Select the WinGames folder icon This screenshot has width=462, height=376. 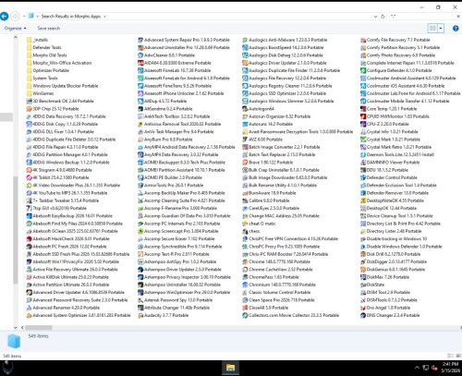click(x=30, y=93)
